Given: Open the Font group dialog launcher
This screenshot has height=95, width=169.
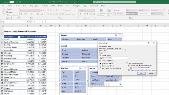Looking at the screenshot, I should click(x=45, y=18).
